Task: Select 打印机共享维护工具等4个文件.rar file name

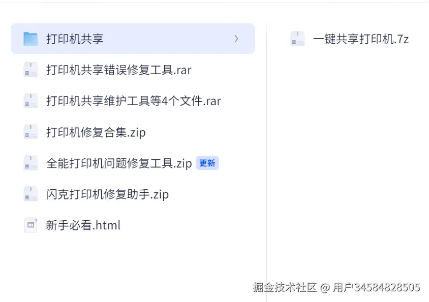Action: tap(133, 100)
